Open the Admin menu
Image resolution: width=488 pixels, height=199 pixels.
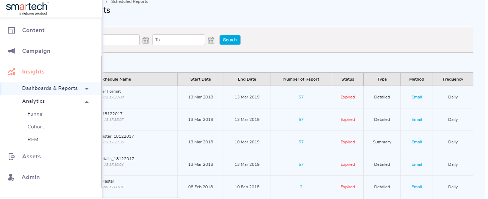click(31, 177)
